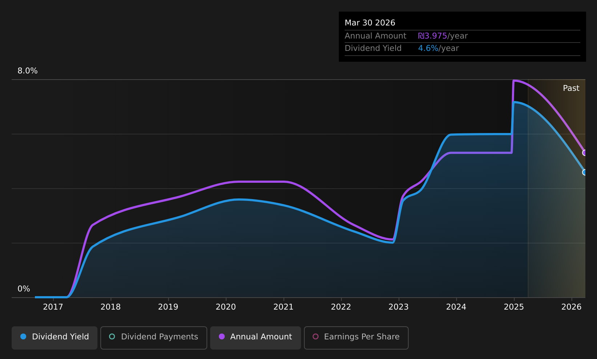This screenshot has height=359, width=597.
Task: Click the 2022 x-axis year label
Action: [341, 307]
